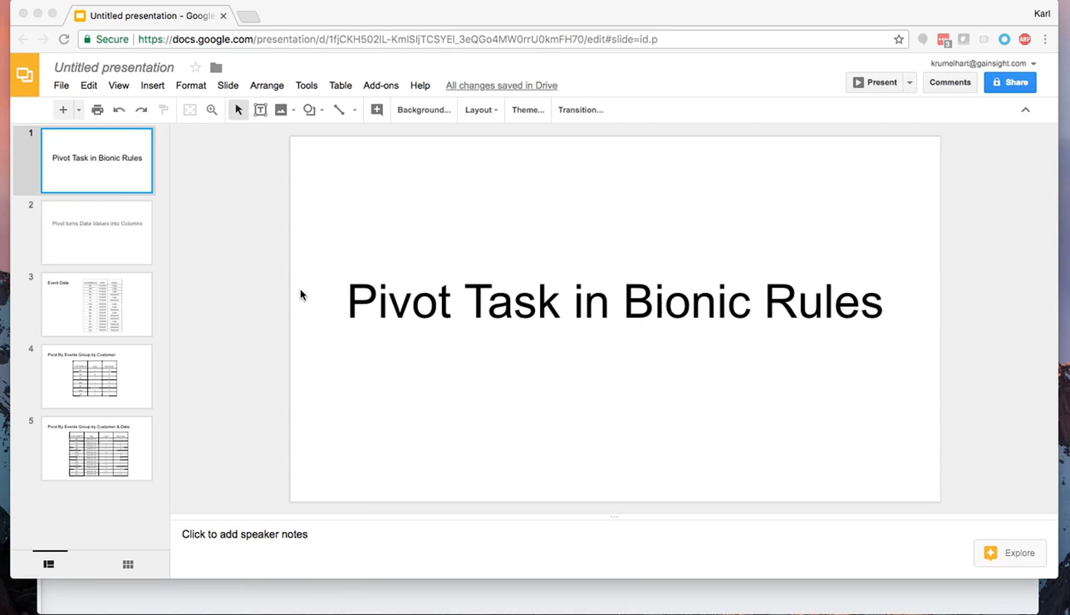Viewport: 1070px width, 615px height.
Task: Open the File menu
Action: coord(61,85)
